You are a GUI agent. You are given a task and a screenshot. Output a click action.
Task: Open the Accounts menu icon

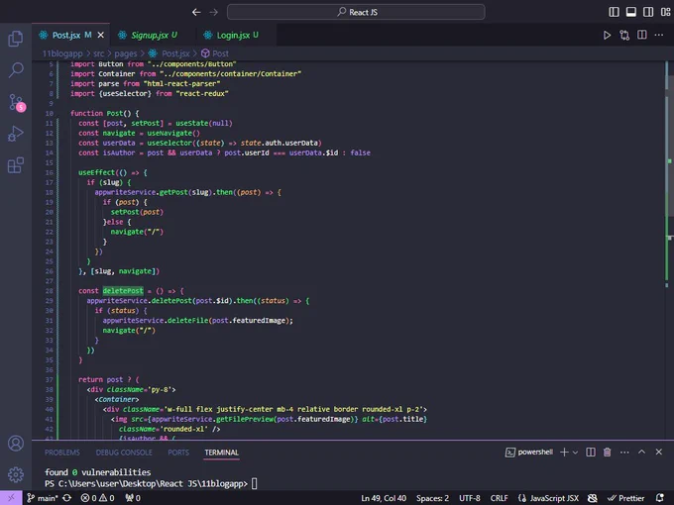[x=16, y=444]
